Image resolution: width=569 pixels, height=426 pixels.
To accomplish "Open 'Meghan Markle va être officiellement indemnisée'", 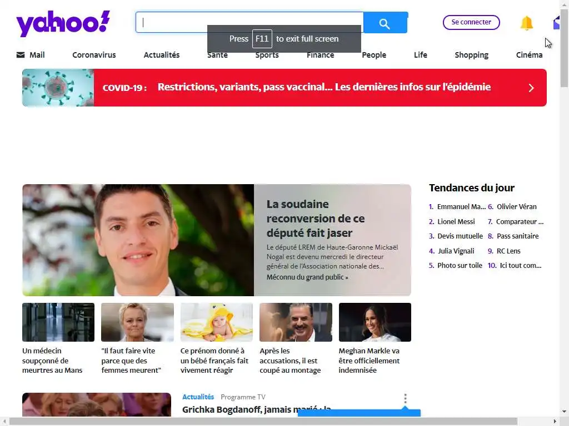I will coord(369,361).
